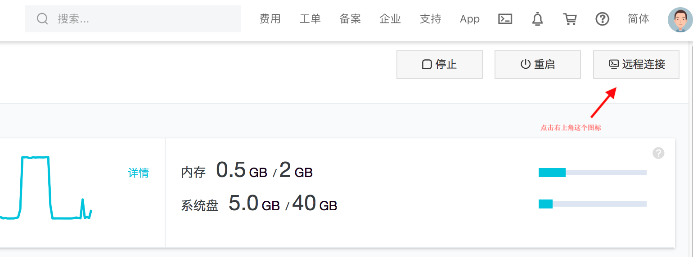Open the 支持 menu

(x=430, y=19)
